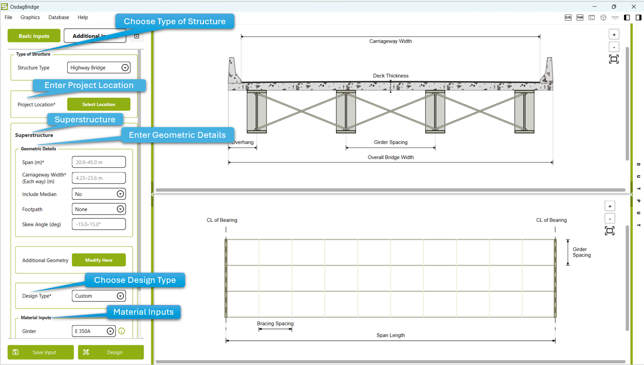Open the Girder material dropdown
The image size is (644, 365).
[x=94, y=331]
